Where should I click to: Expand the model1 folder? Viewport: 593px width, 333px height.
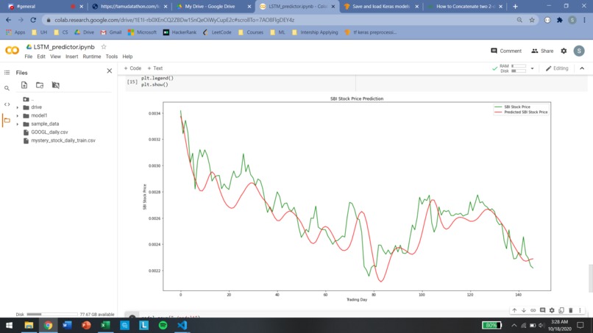(x=18, y=115)
